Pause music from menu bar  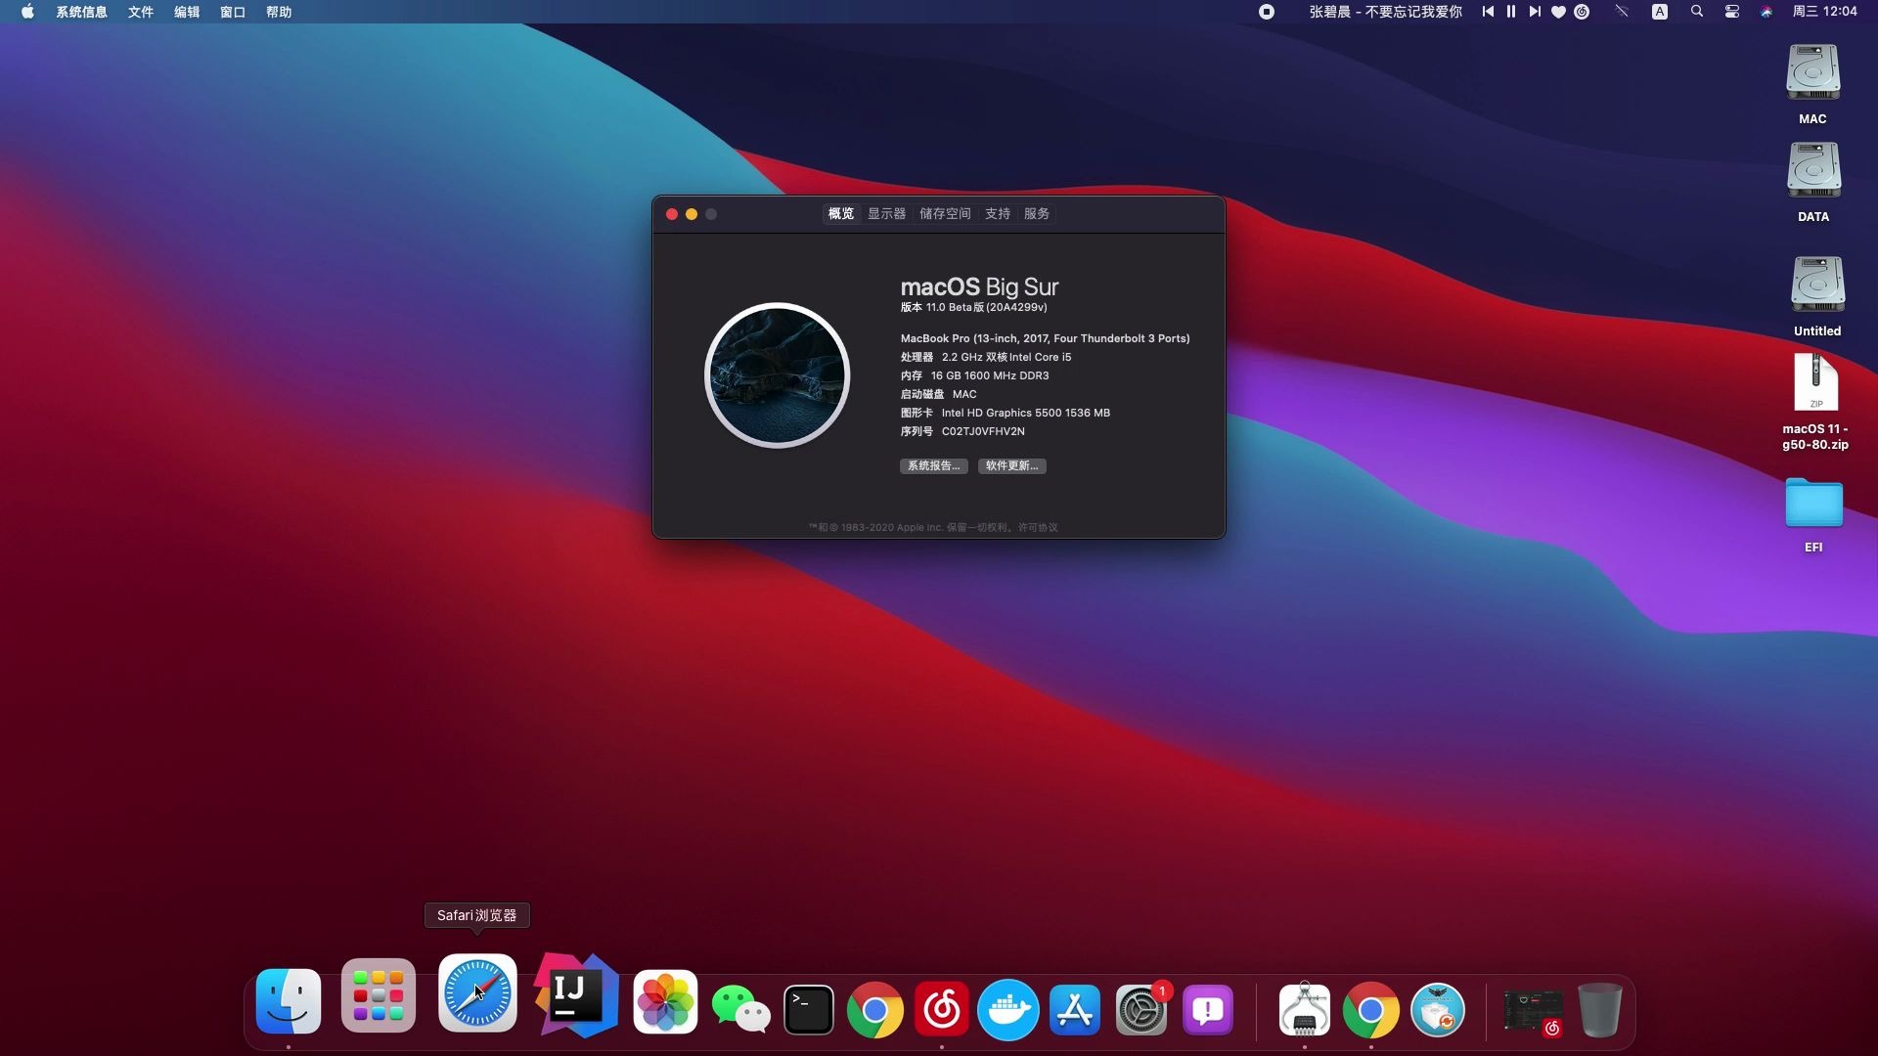pyautogui.click(x=1511, y=12)
